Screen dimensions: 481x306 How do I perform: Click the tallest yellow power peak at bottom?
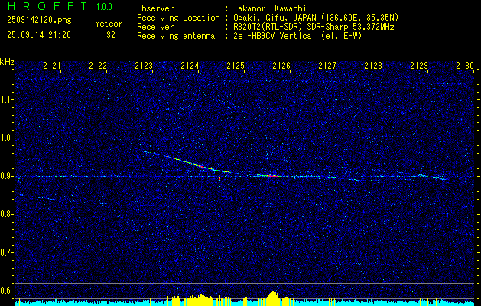[x=273, y=297]
